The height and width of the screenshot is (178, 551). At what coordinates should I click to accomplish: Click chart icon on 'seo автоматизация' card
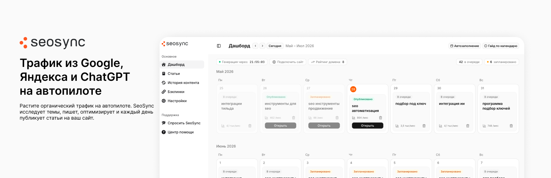click(x=354, y=118)
